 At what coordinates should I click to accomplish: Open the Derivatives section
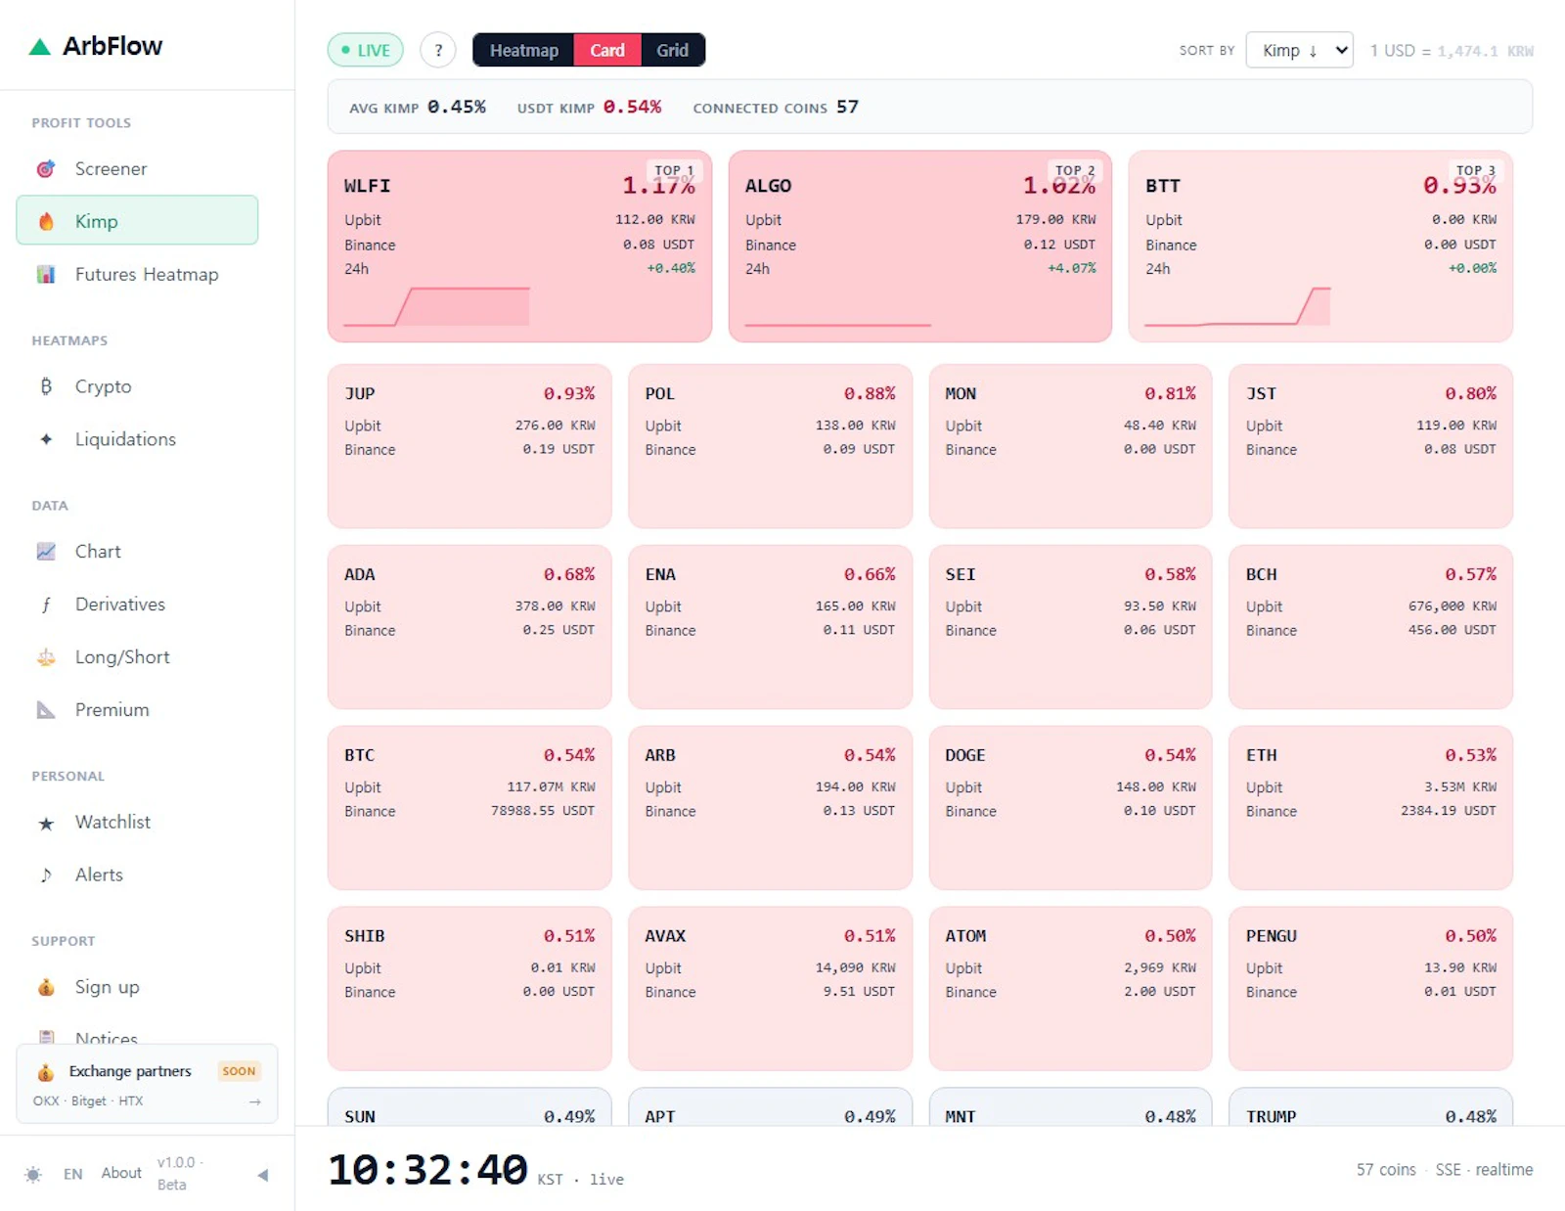[x=137, y=605]
